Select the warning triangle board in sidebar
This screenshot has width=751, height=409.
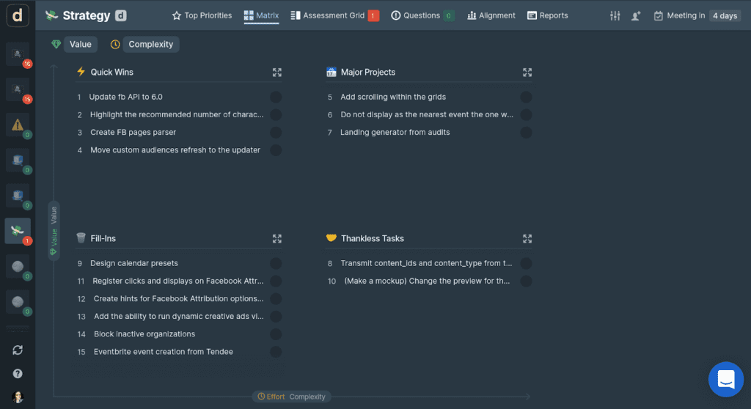pyautogui.click(x=18, y=125)
